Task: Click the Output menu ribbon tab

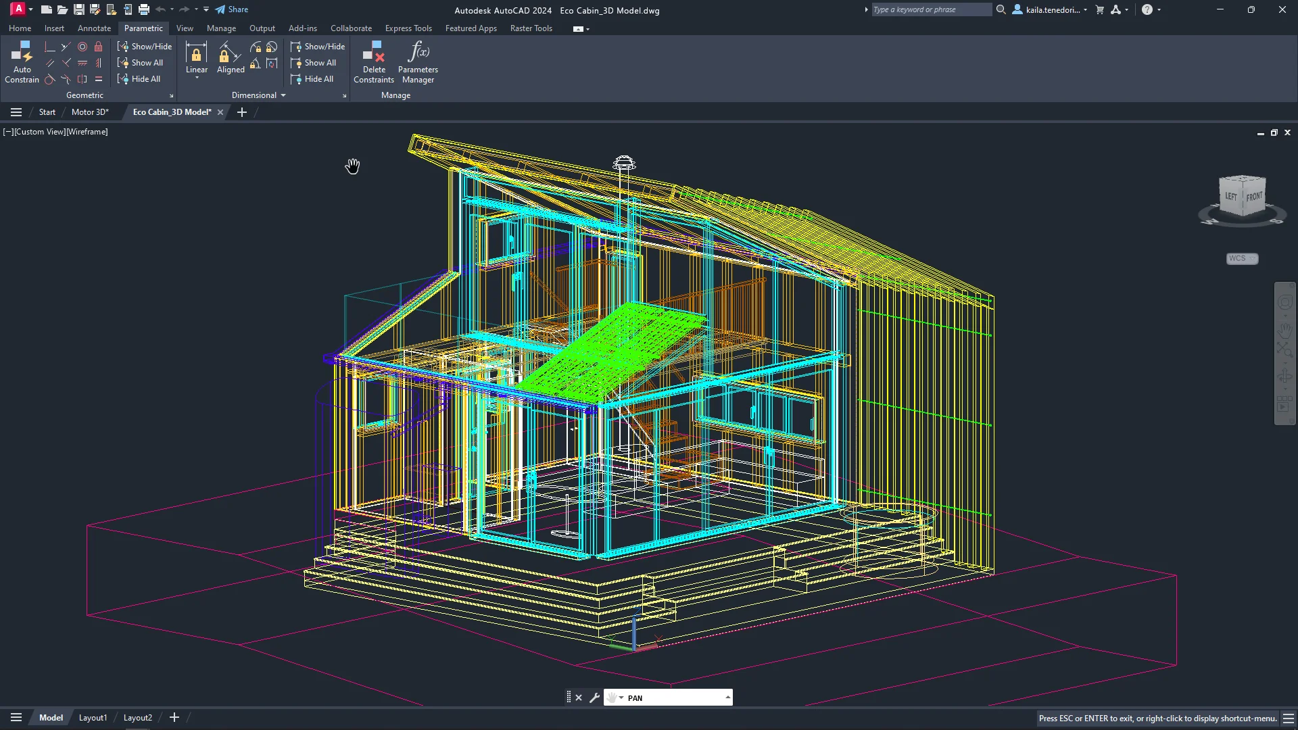Action: [x=262, y=28]
